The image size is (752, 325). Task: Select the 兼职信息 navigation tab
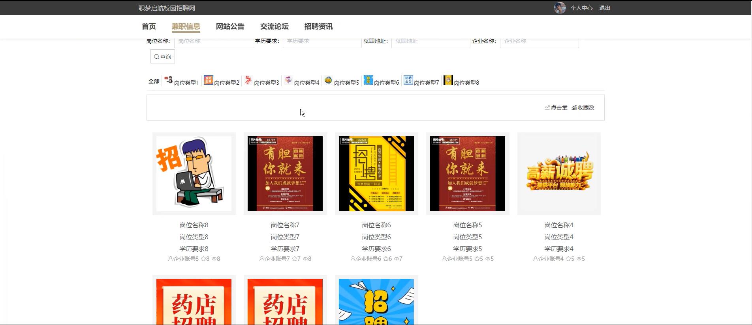[x=186, y=26]
